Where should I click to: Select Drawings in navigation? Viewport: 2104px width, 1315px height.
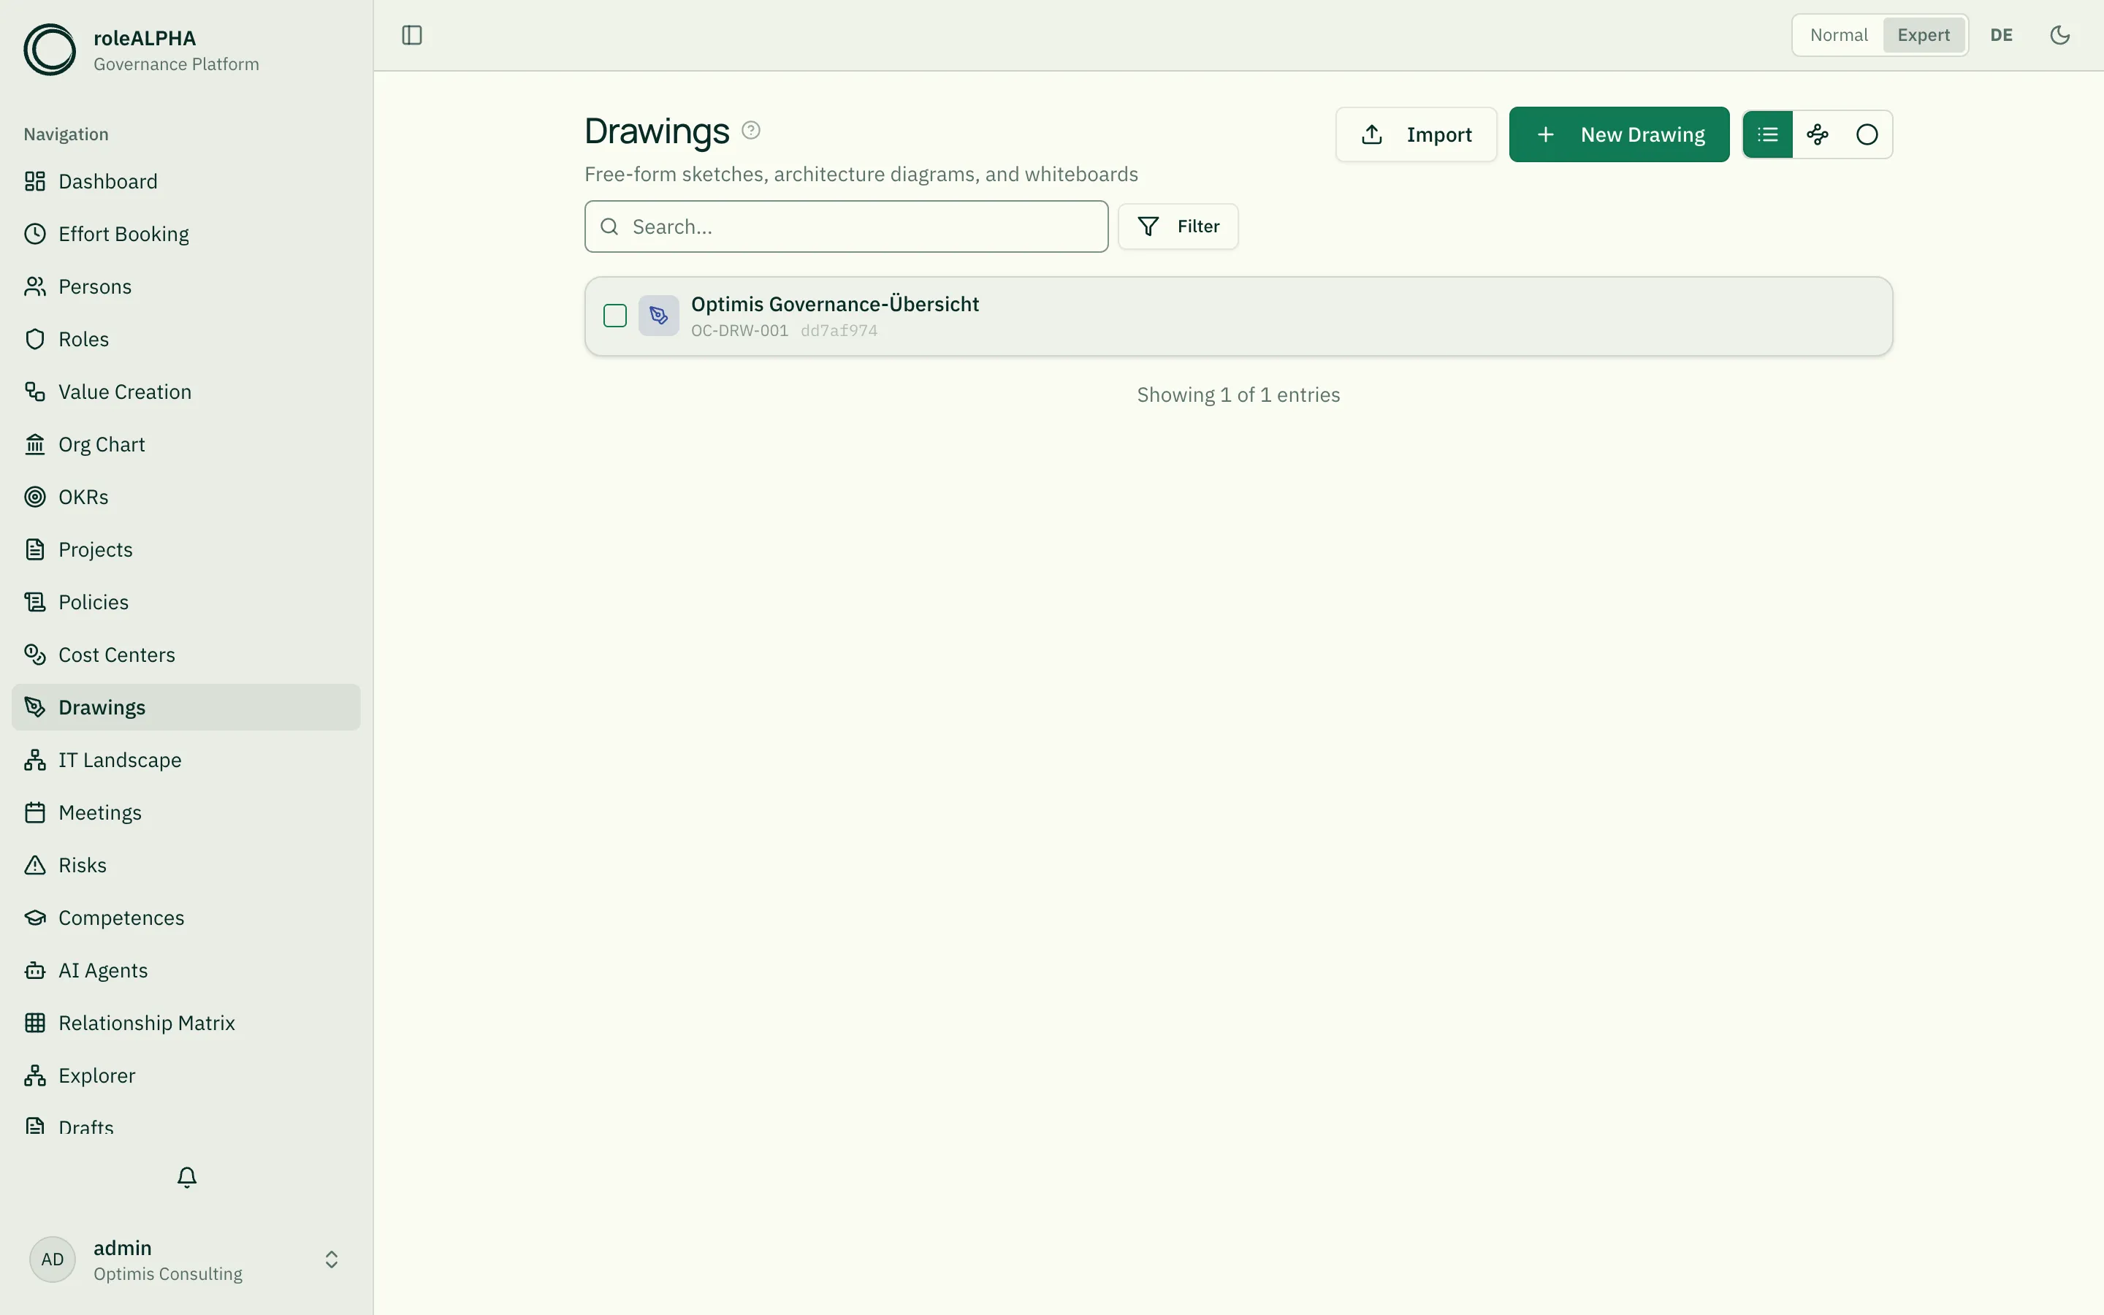(x=186, y=707)
